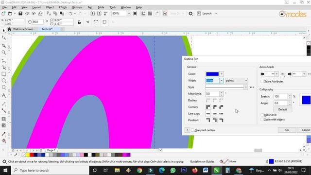Open the File menu
This screenshot has height=175, width=311.
pyautogui.click(x=4, y=7)
